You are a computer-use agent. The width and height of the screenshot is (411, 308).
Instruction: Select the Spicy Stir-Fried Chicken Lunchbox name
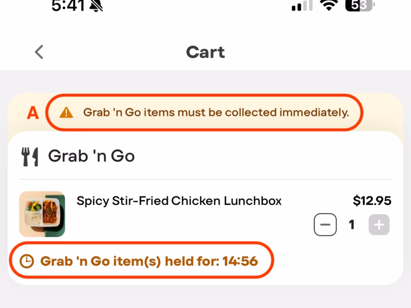tap(179, 201)
